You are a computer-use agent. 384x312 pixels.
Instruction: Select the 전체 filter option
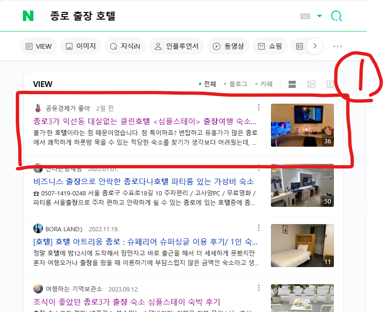coord(207,84)
